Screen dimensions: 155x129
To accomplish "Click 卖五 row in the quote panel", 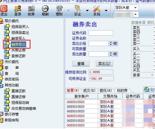I will point(143,28).
